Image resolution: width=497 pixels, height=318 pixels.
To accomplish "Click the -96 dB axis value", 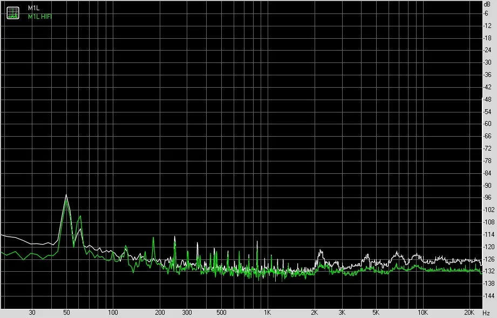I will tap(487, 197).
